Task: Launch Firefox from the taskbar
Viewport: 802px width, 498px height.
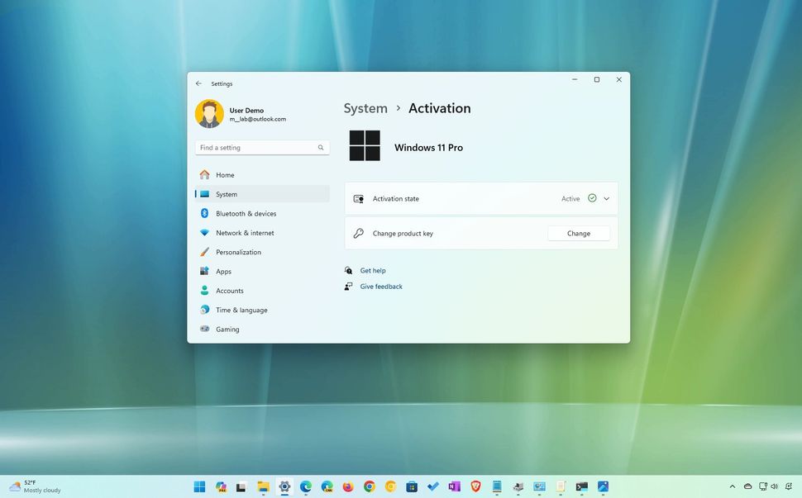Action: (348, 487)
